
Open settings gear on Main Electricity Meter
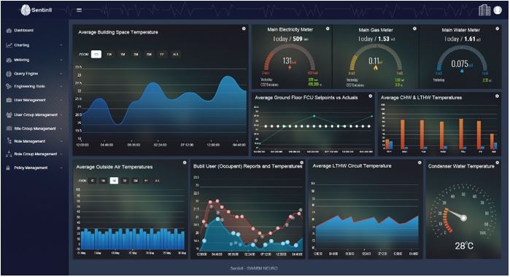point(328,28)
